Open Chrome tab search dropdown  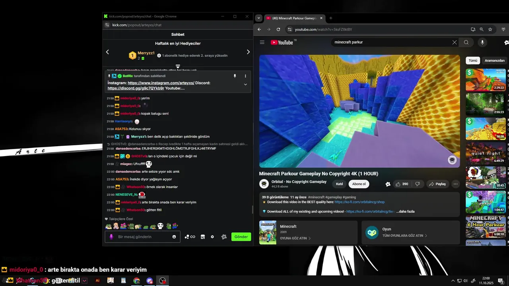pos(259,18)
